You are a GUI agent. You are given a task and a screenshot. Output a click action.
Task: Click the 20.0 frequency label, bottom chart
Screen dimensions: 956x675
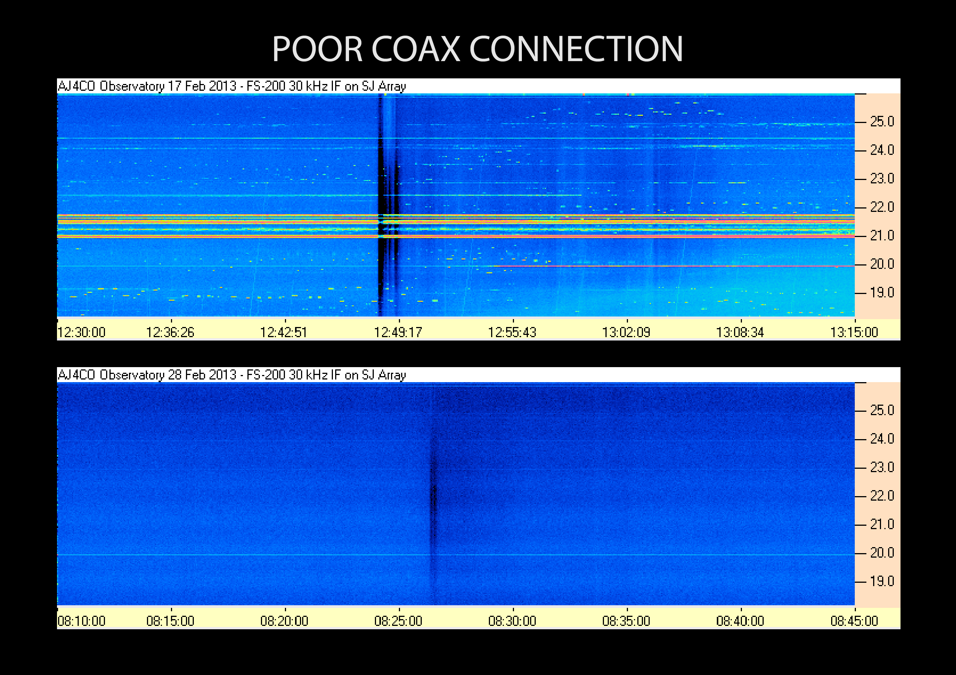point(882,553)
